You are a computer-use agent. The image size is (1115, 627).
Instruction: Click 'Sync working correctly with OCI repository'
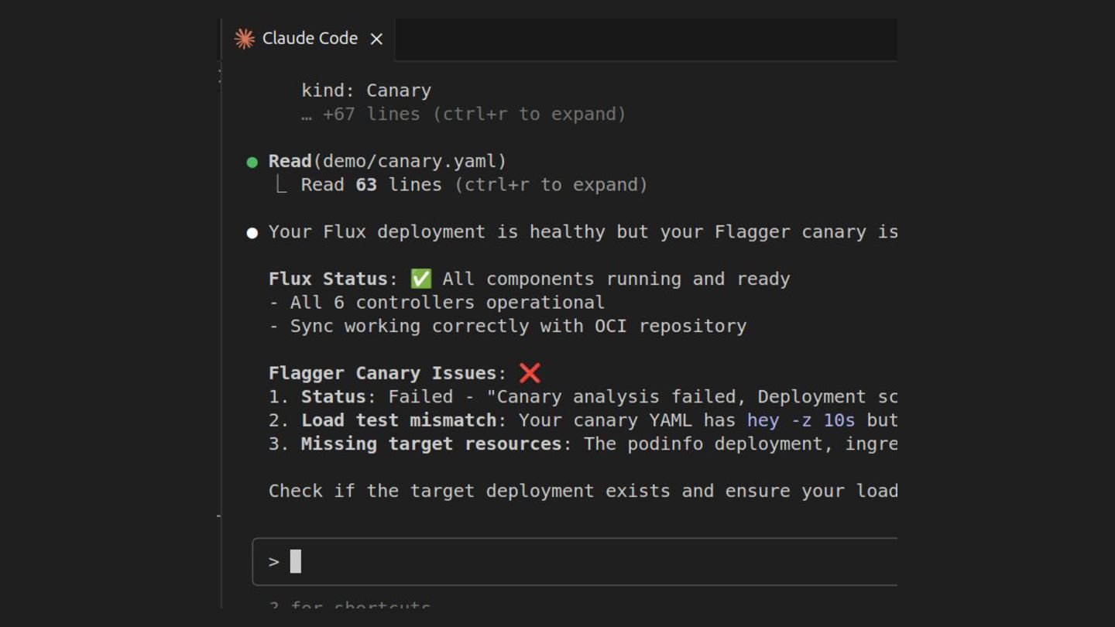[518, 326]
